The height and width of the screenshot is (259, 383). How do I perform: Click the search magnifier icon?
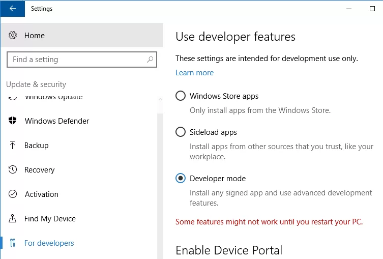click(x=150, y=60)
